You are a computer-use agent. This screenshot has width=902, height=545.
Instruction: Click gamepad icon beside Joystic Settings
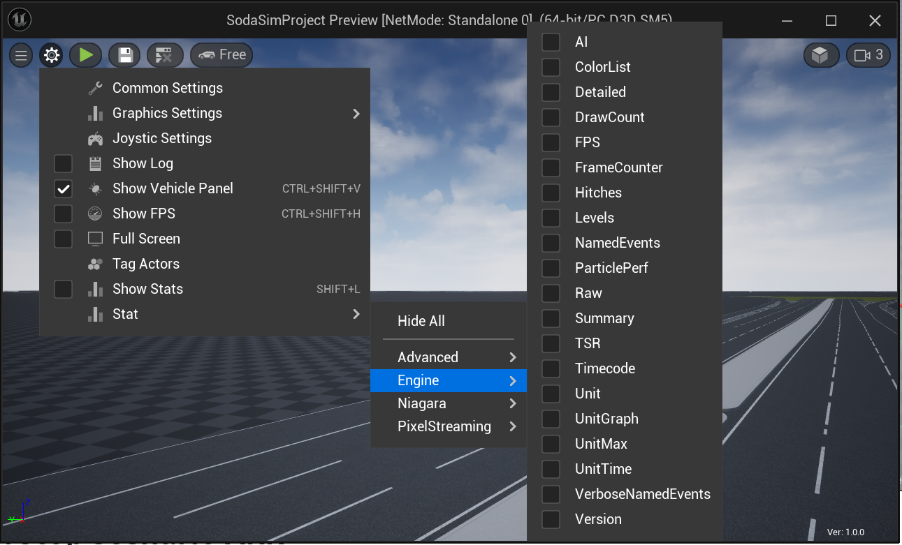tap(96, 138)
